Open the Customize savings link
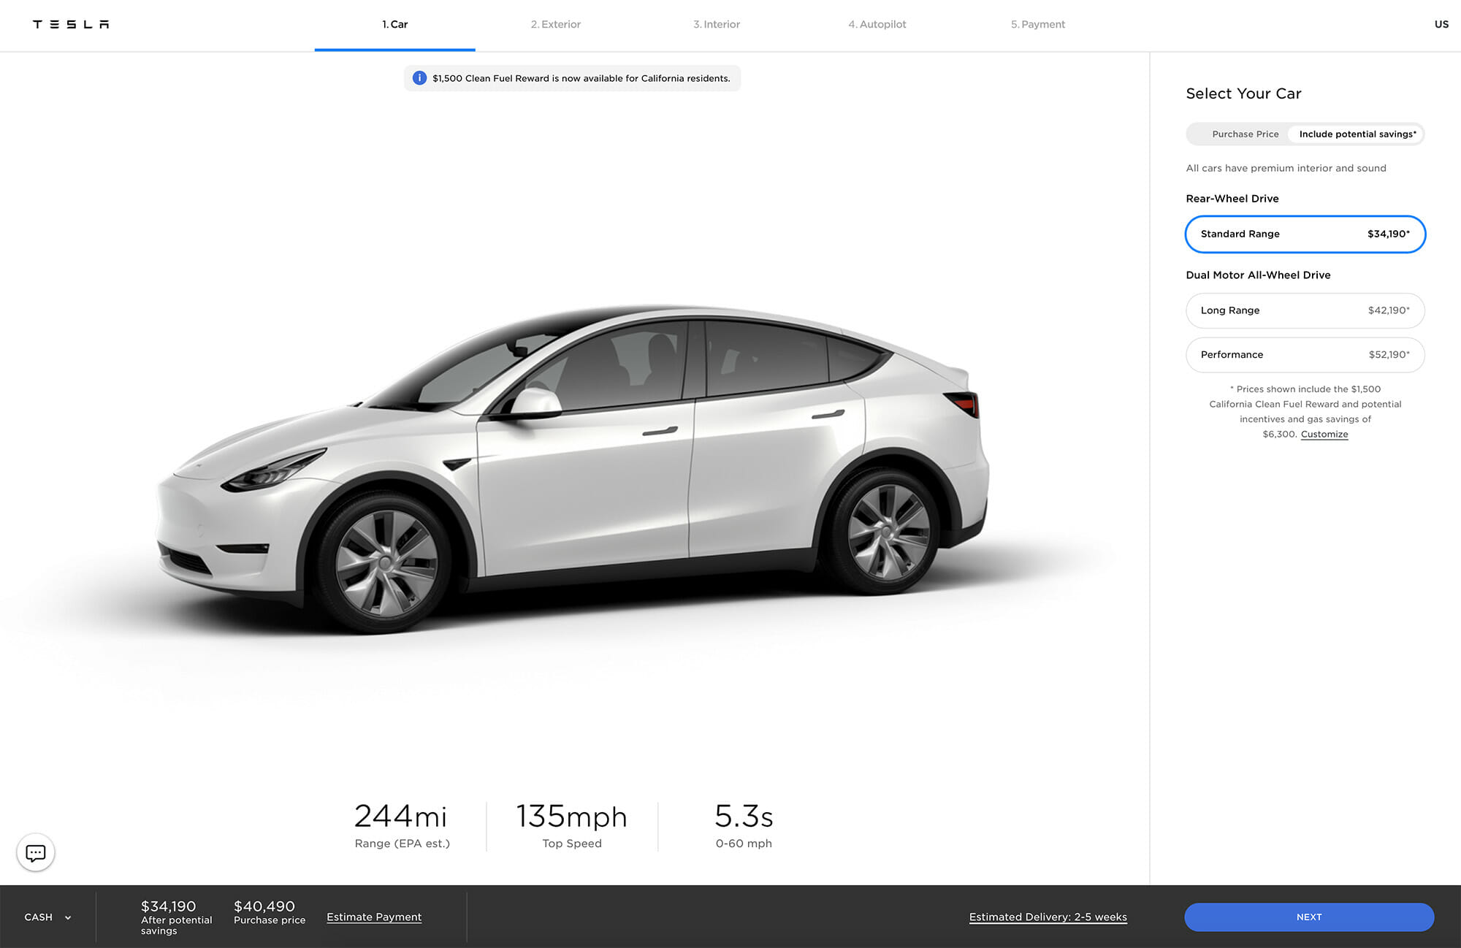Screen dimensions: 1461x948 [1324, 435]
